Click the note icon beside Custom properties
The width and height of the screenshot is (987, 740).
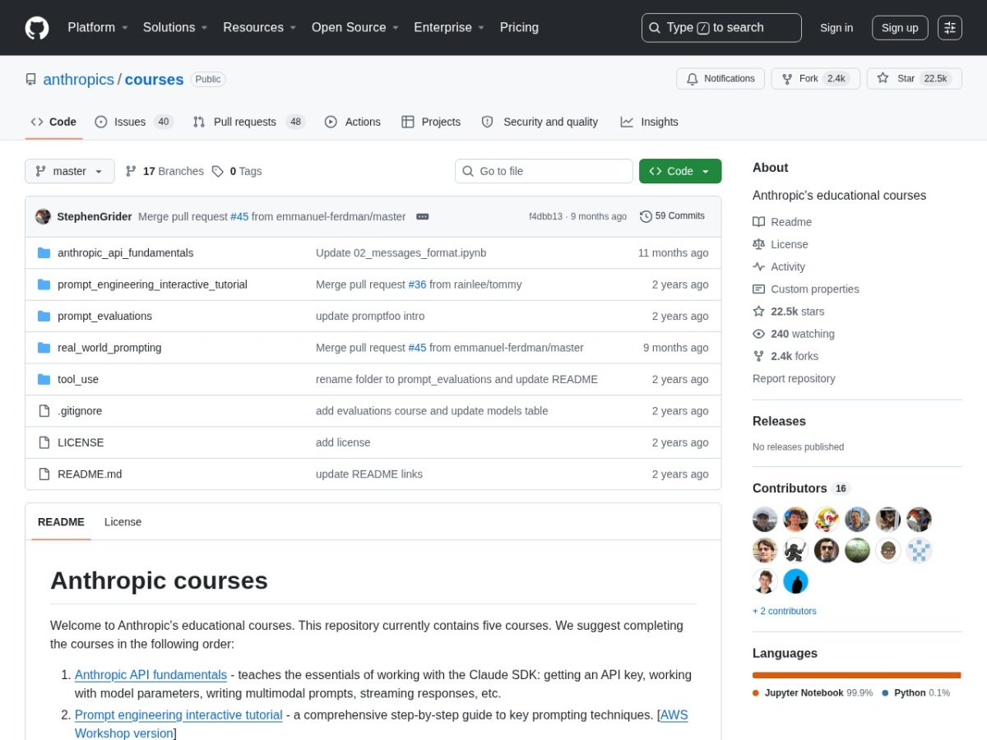point(758,289)
